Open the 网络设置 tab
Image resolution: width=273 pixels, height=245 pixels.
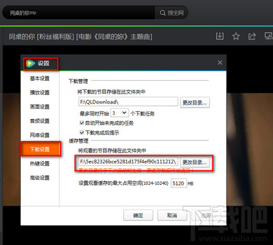[x=40, y=135]
